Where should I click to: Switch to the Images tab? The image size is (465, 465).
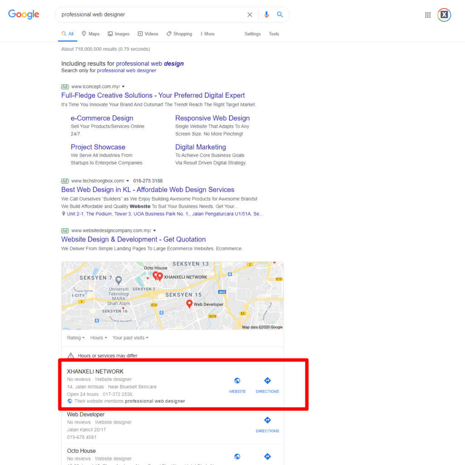click(x=119, y=34)
